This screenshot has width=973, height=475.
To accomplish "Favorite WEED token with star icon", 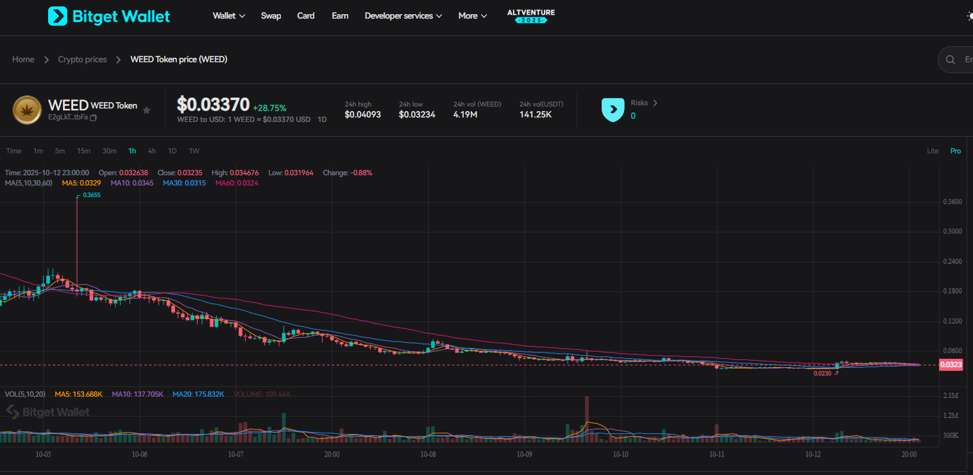I will point(146,110).
